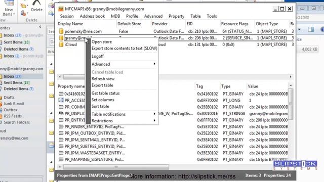This screenshot has width=324, height=182.
Task: Expand the Table notifications submenu
Action: 124,114
